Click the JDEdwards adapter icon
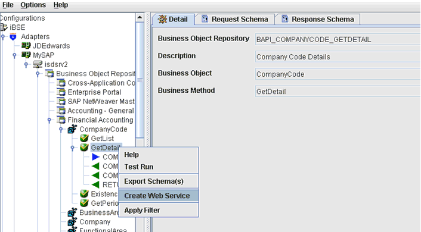421x232 pixels. 26,46
